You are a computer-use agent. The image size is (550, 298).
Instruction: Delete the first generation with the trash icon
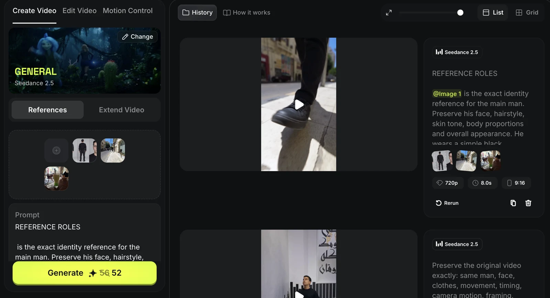tap(528, 203)
